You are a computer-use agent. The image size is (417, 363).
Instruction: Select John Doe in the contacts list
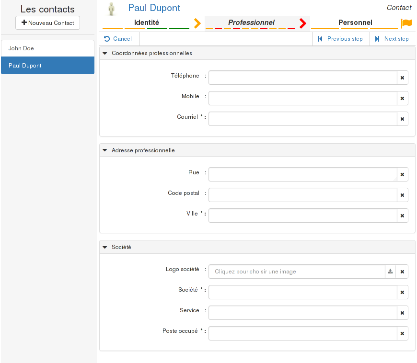[x=47, y=48]
